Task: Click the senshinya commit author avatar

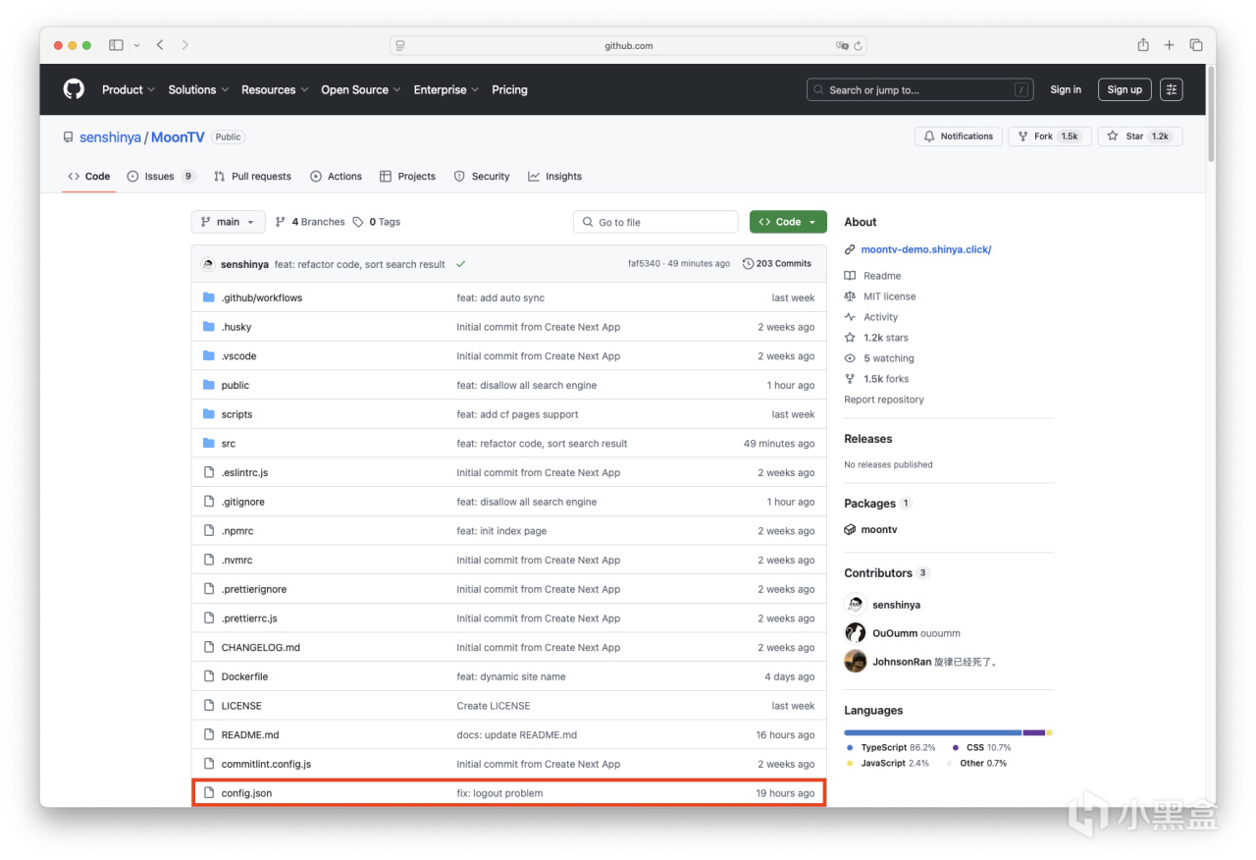Action: [208, 264]
